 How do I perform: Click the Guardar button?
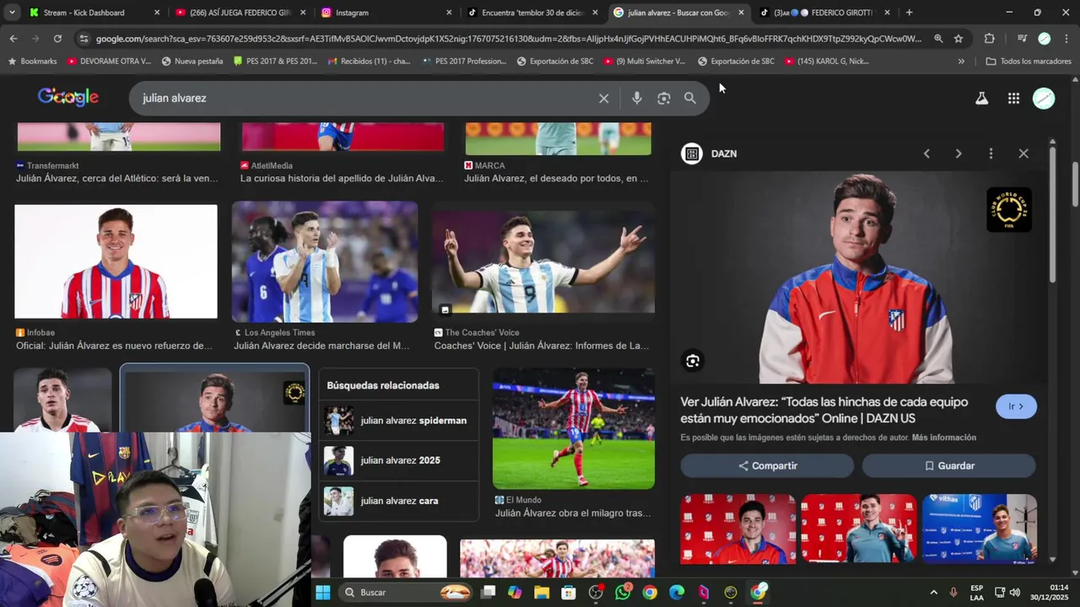(x=948, y=465)
